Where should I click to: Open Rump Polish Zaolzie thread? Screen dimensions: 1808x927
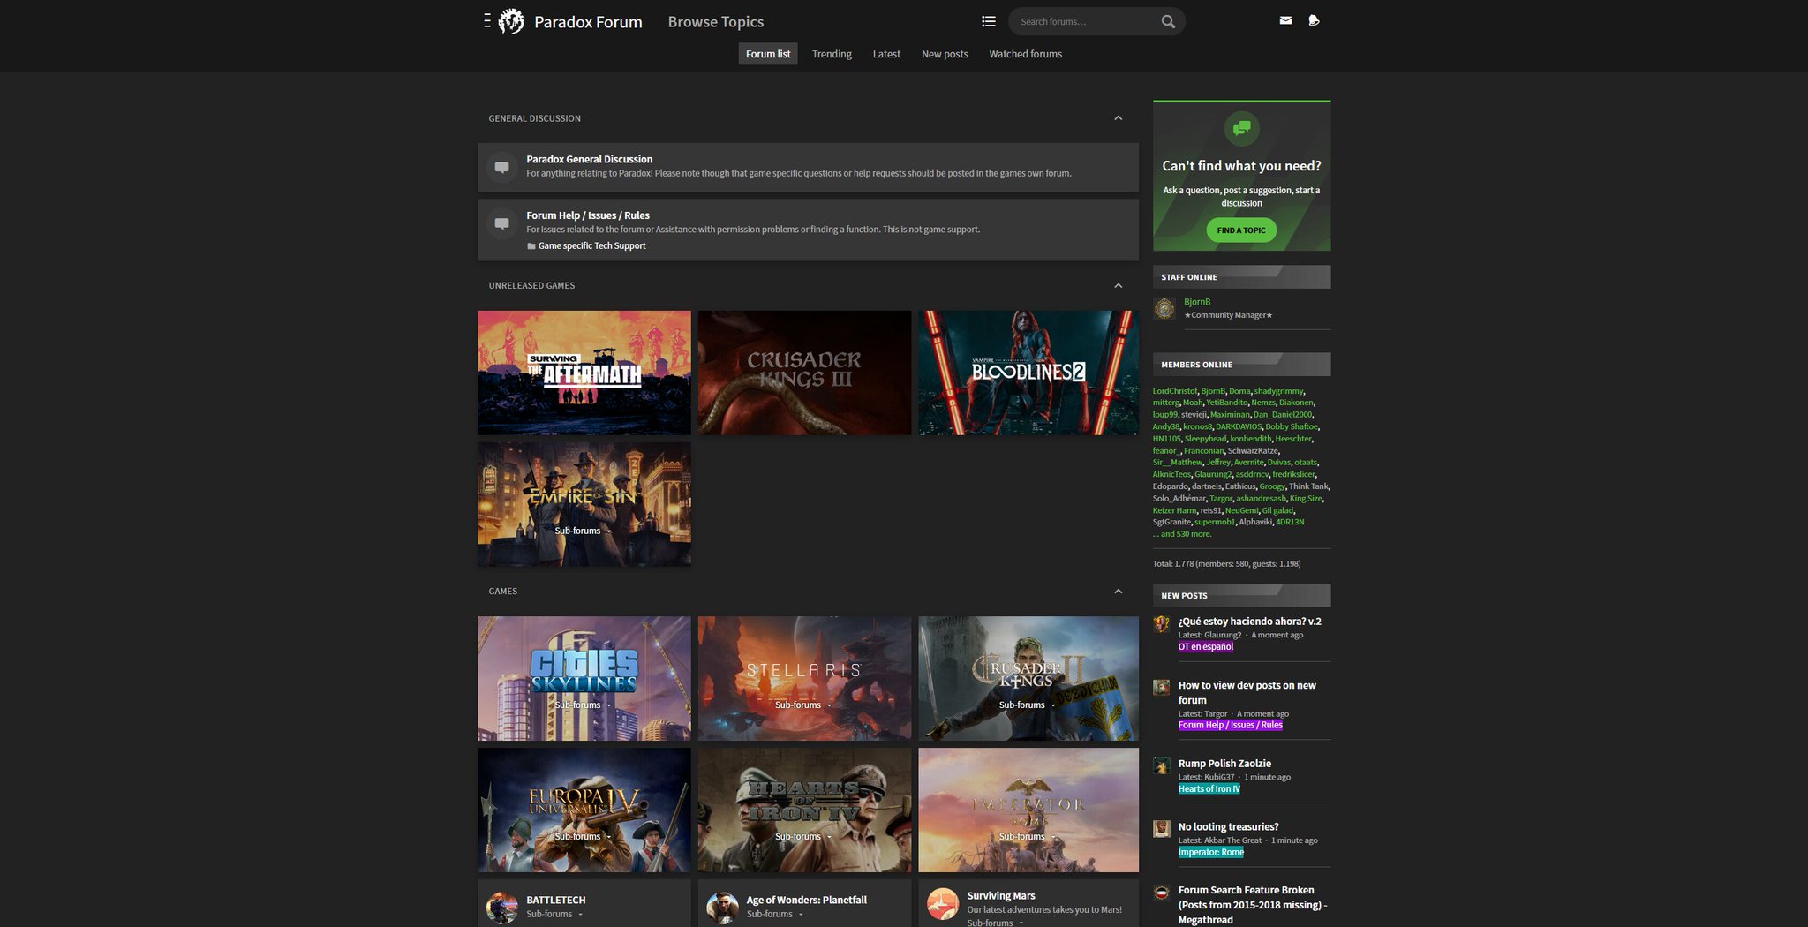(x=1224, y=764)
